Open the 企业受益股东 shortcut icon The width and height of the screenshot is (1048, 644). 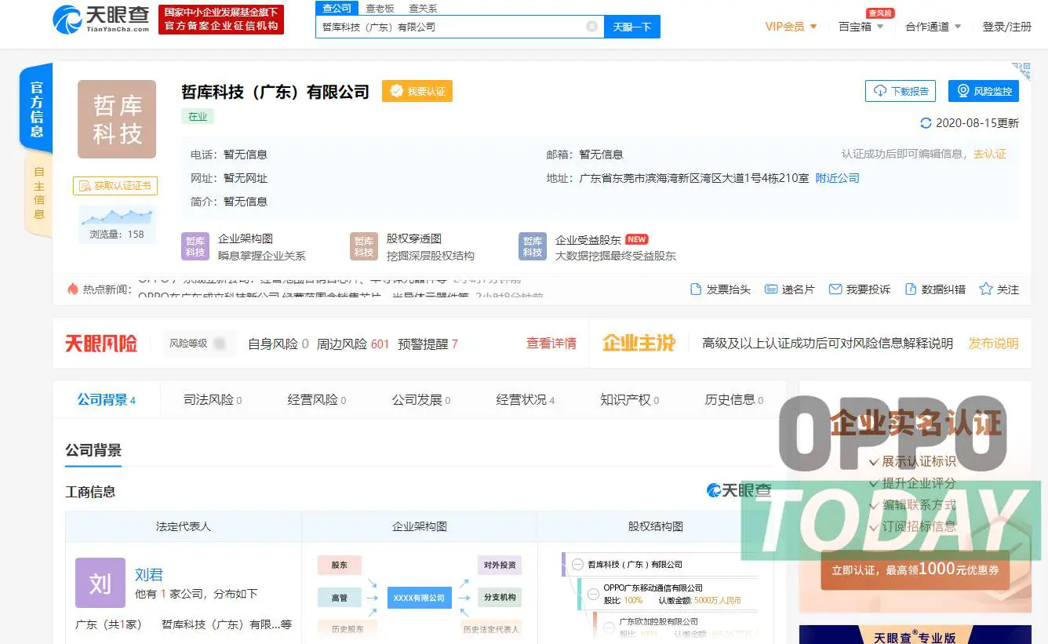(533, 246)
